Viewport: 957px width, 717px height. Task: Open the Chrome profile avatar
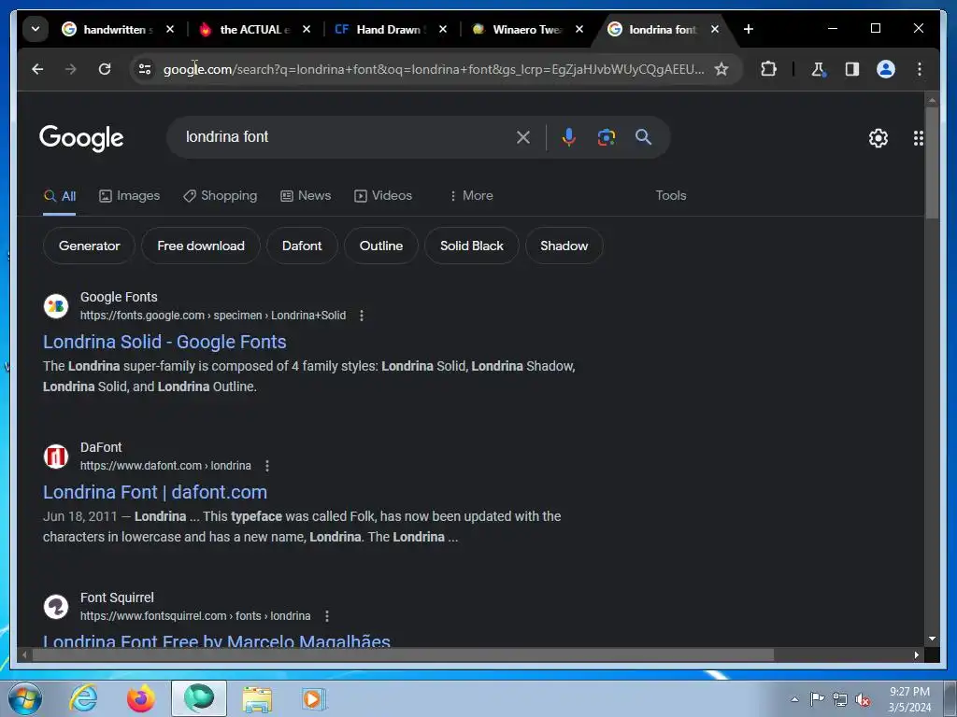(886, 69)
